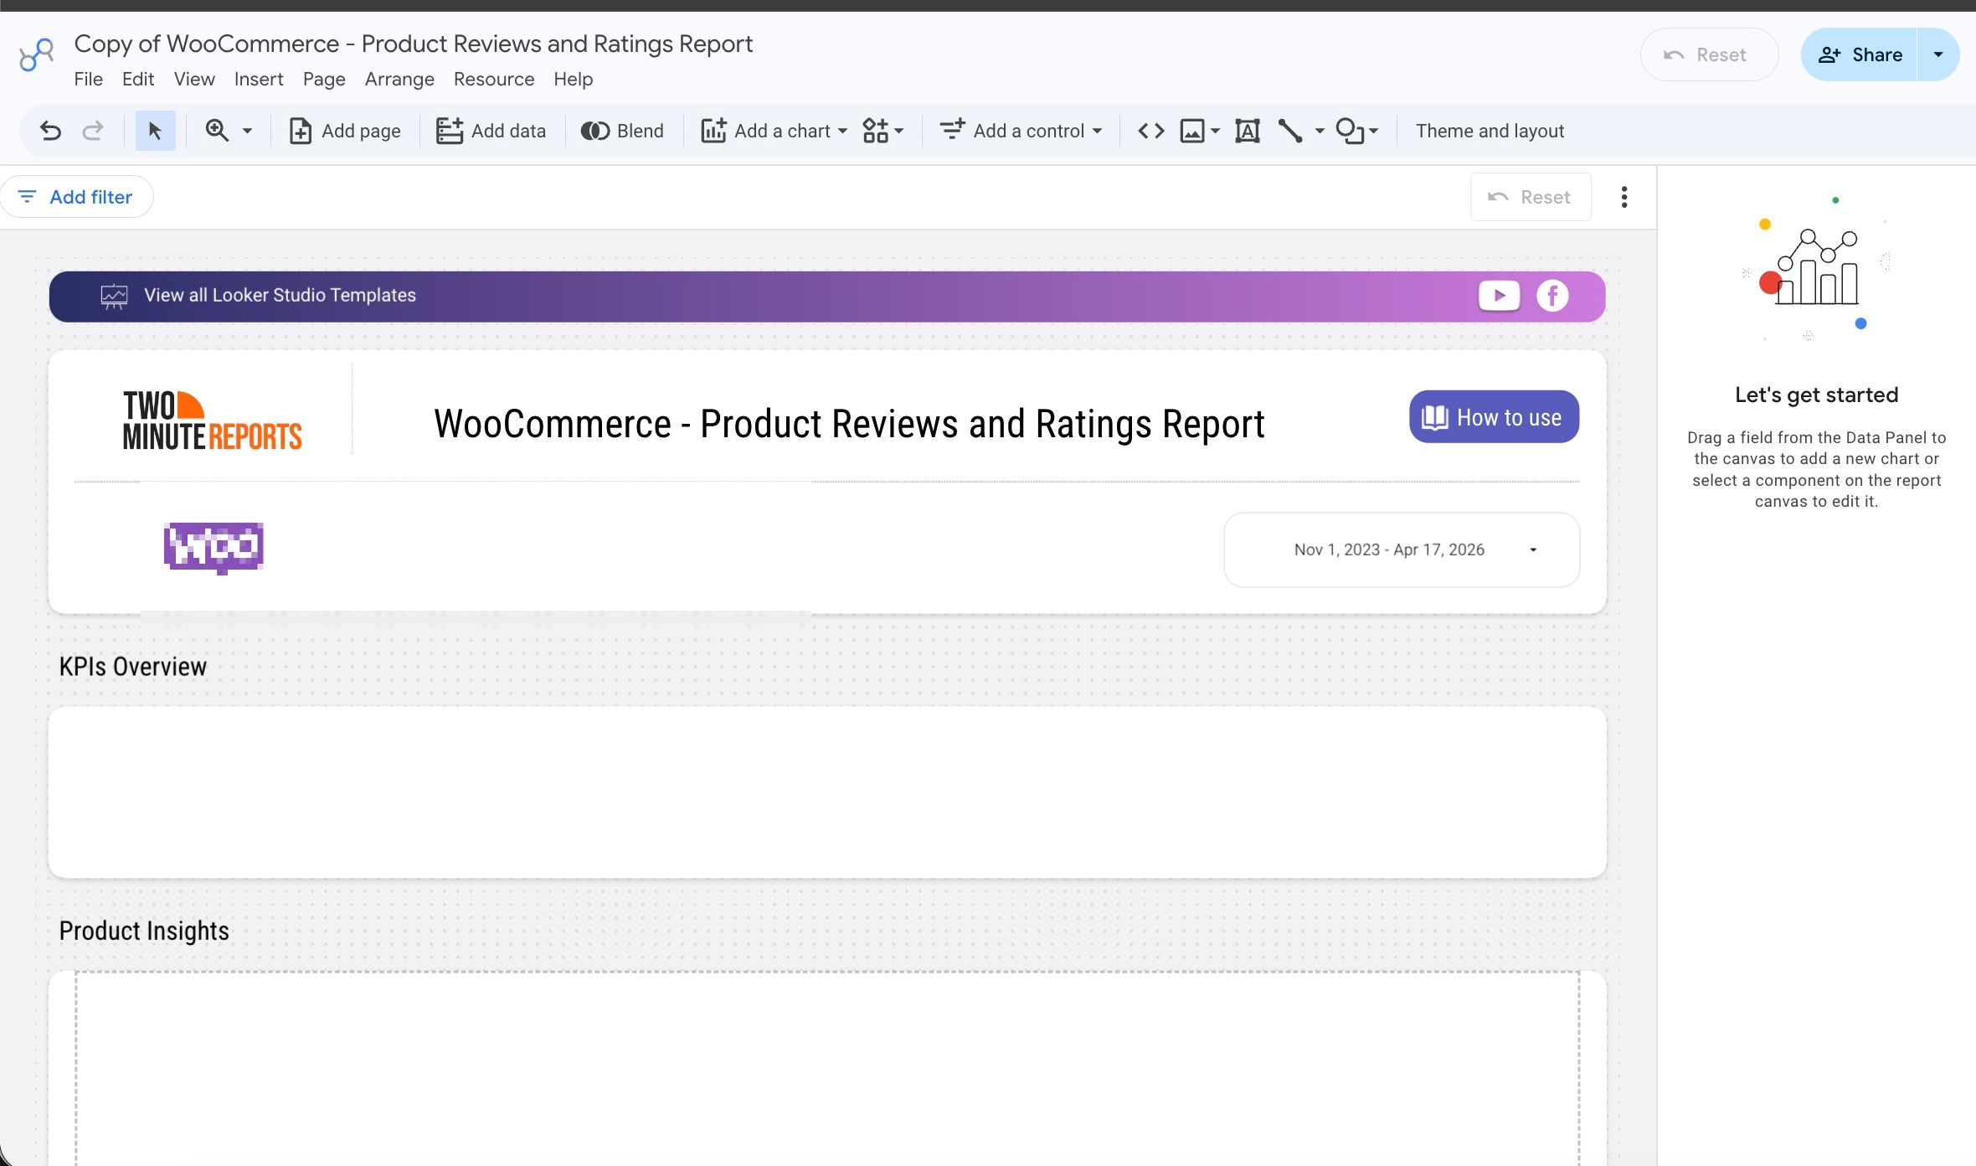Screen dimensions: 1976x1166
Task: Open the date range picker control
Action: click(x=1402, y=549)
